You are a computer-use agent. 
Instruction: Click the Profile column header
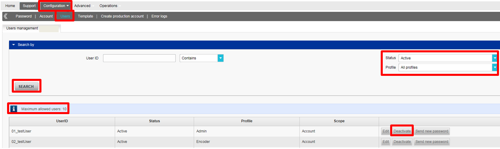click(x=247, y=121)
